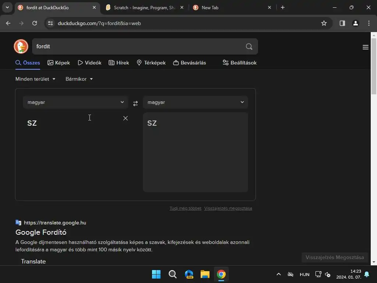This screenshot has width=377, height=283.
Task: Close the Scratch tab
Action: (182, 7)
